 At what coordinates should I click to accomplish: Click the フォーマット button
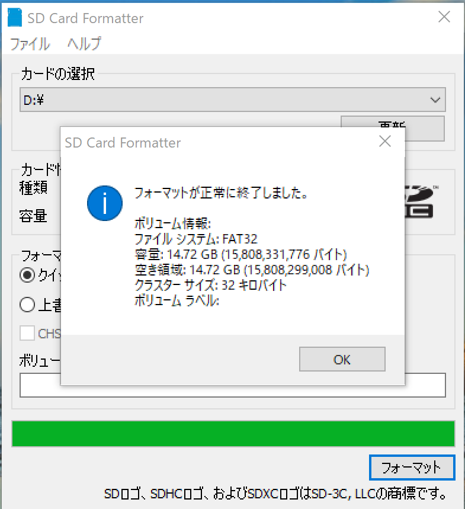tap(412, 468)
